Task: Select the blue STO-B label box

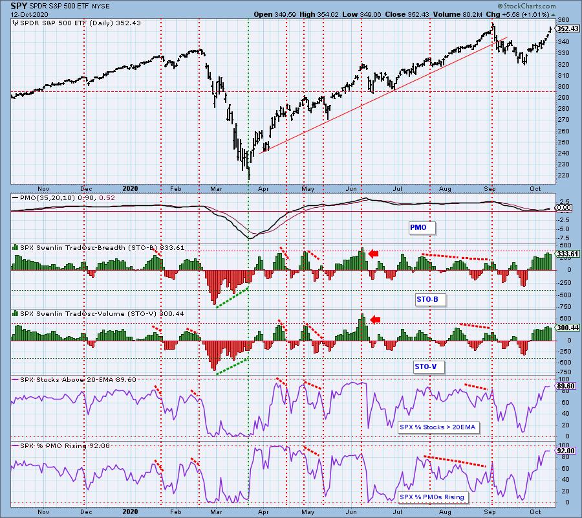Action: pyautogui.click(x=430, y=299)
